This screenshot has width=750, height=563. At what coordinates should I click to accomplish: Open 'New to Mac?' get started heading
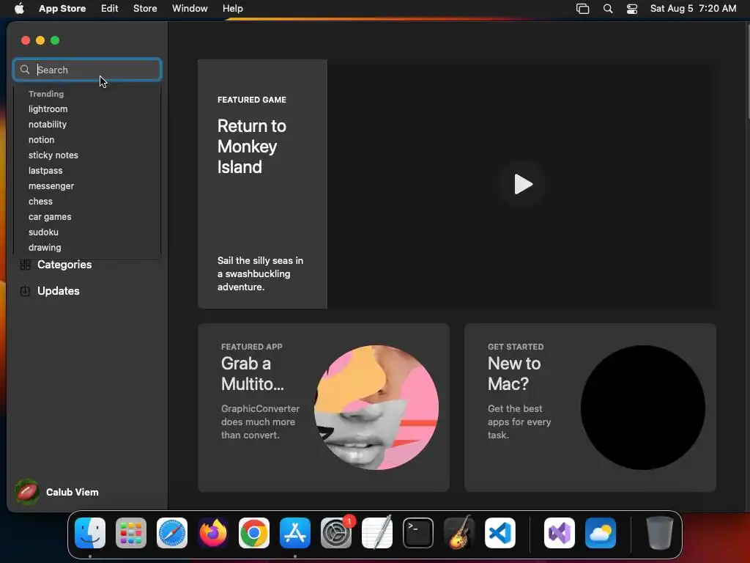click(x=514, y=373)
